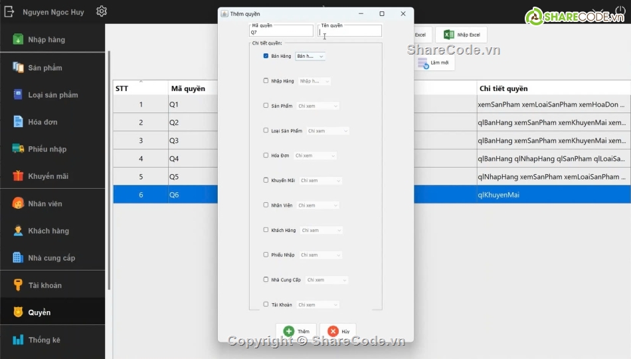Click the sidebar vertical scrollbar
The height and width of the screenshot is (359, 631).
click(109, 170)
